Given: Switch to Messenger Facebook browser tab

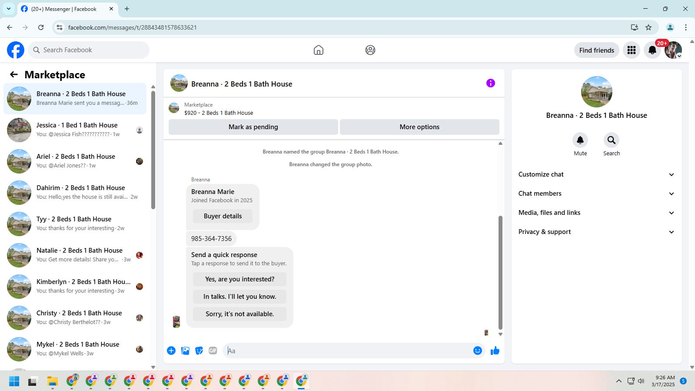Looking at the screenshot, I should click(x=67, y=9).
